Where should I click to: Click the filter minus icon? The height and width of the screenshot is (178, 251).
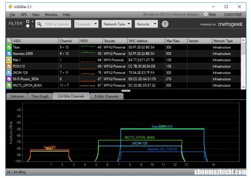coord(33,26)
